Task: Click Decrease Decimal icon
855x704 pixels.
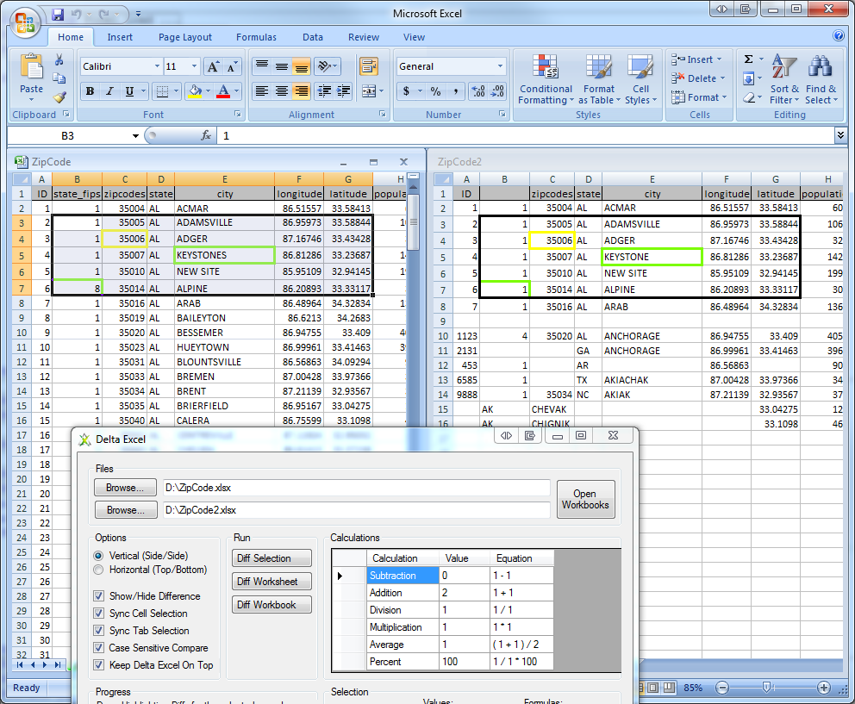Action: 497,91
